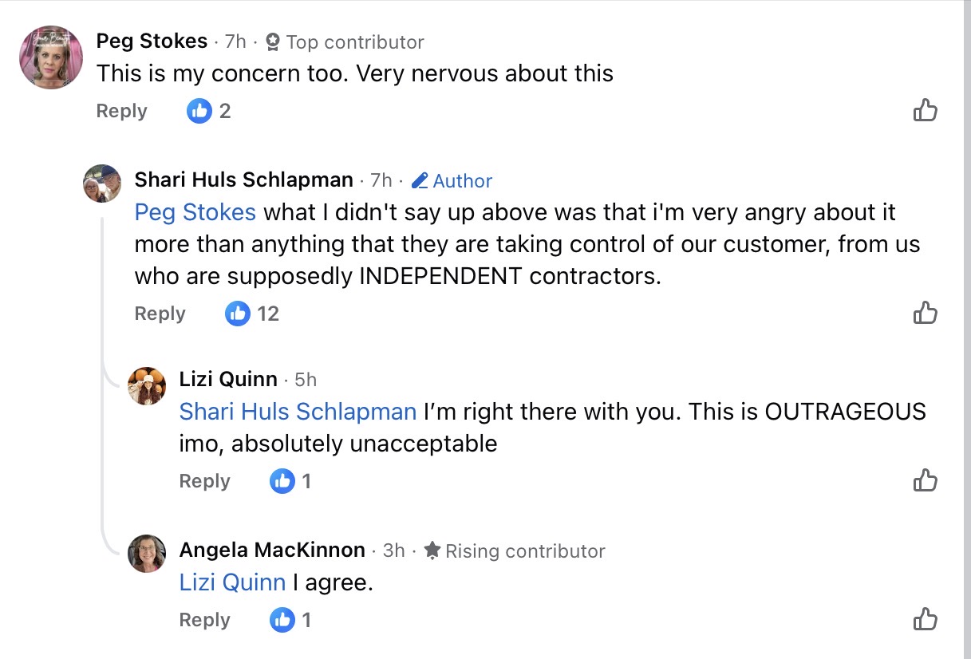Like Angela MacKinnon's comment with thumbs-up outline
Screen dimensions: 971x659
tap(925, 619)
